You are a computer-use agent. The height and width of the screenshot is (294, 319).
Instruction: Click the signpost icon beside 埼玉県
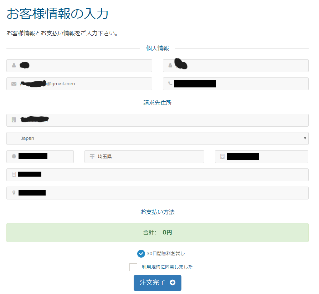92,157
